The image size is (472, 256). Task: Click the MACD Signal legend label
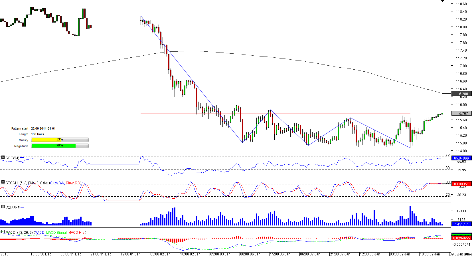pos(56,233)
